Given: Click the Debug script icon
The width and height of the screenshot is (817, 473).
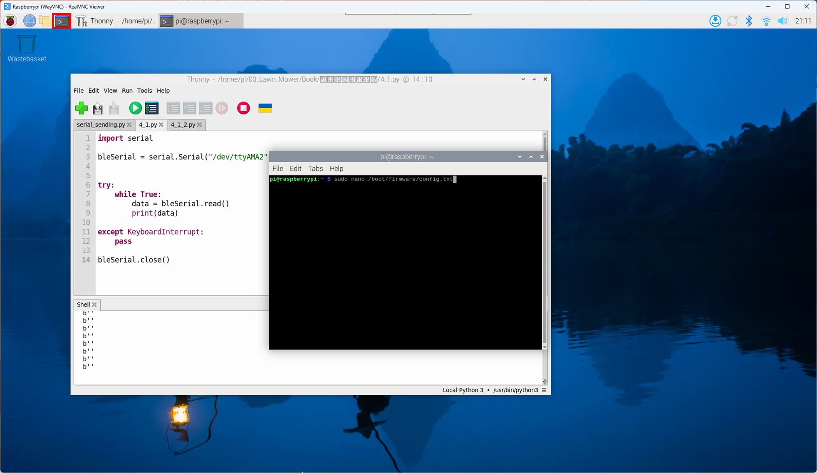Looking at the screenshot, I should pos(152,108).
